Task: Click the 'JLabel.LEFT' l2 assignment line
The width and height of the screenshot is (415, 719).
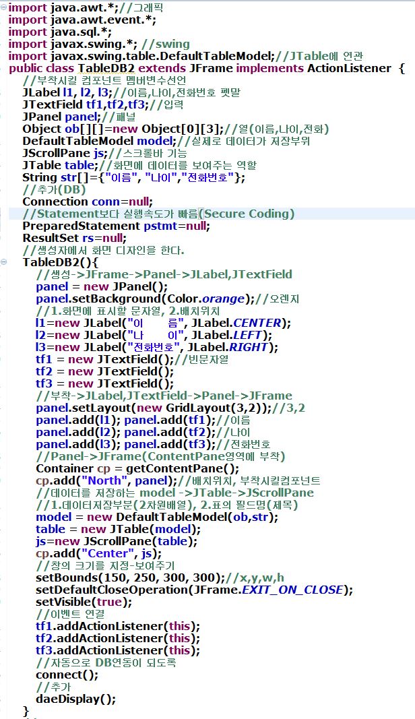Action: click(154, 335)
